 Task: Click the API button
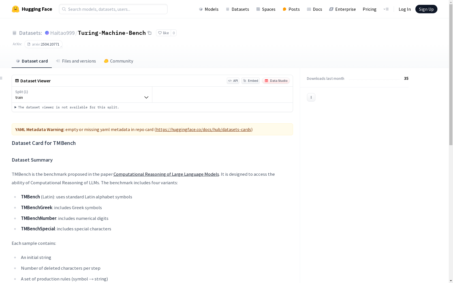(x=233, y=81)
